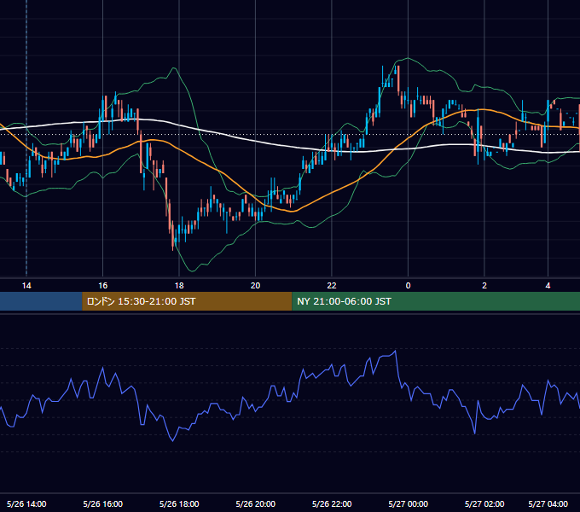Click the 5/27 02:00 time axis label

tap(484, 503)
